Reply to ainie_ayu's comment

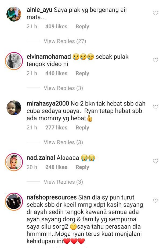point(82,26)
